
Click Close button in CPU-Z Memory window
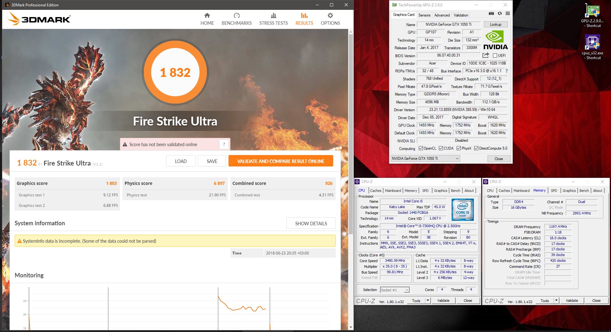596,301
